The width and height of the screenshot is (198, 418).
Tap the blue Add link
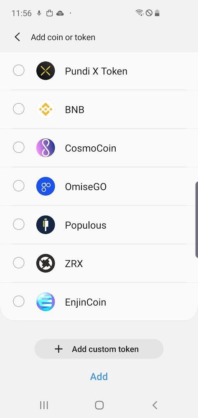point(99,377)
